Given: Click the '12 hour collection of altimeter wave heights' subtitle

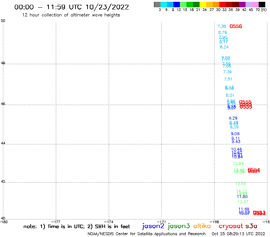Looking at the screenshot, I should pyautogui.click(x=71, y=15).
